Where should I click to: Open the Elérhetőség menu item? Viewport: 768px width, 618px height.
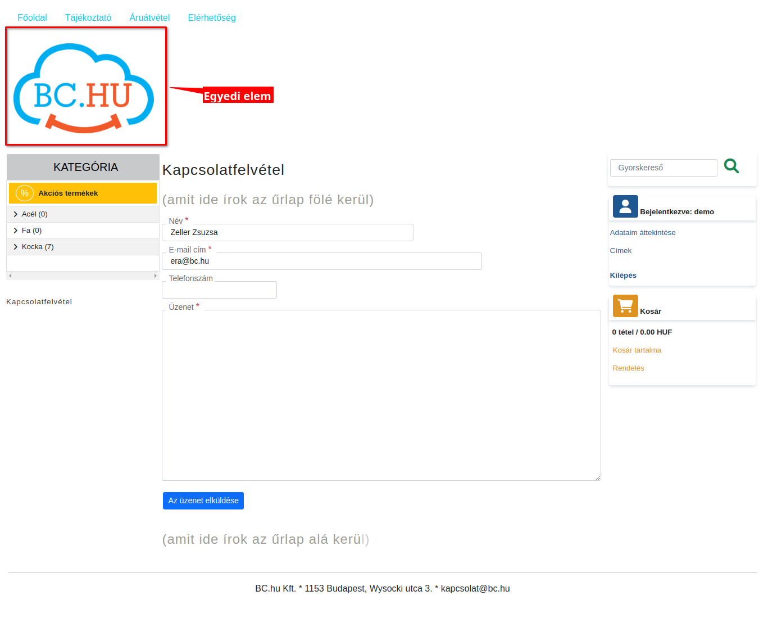pos(212,17)
